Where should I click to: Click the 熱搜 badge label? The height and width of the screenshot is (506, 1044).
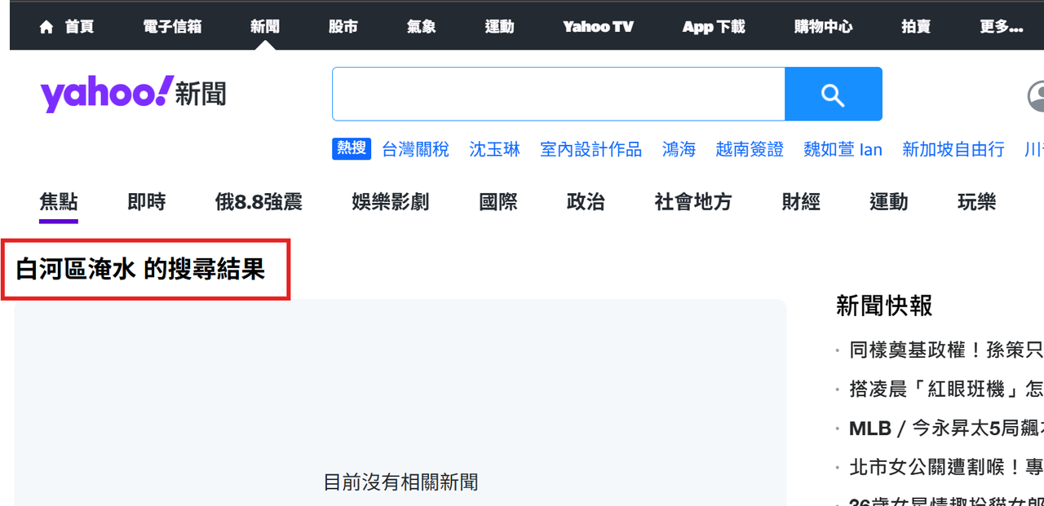pyautogui.click(x=352, y=148)
